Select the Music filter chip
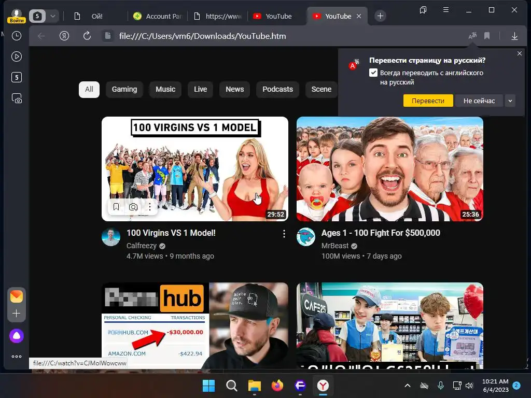 coord(165,89)
